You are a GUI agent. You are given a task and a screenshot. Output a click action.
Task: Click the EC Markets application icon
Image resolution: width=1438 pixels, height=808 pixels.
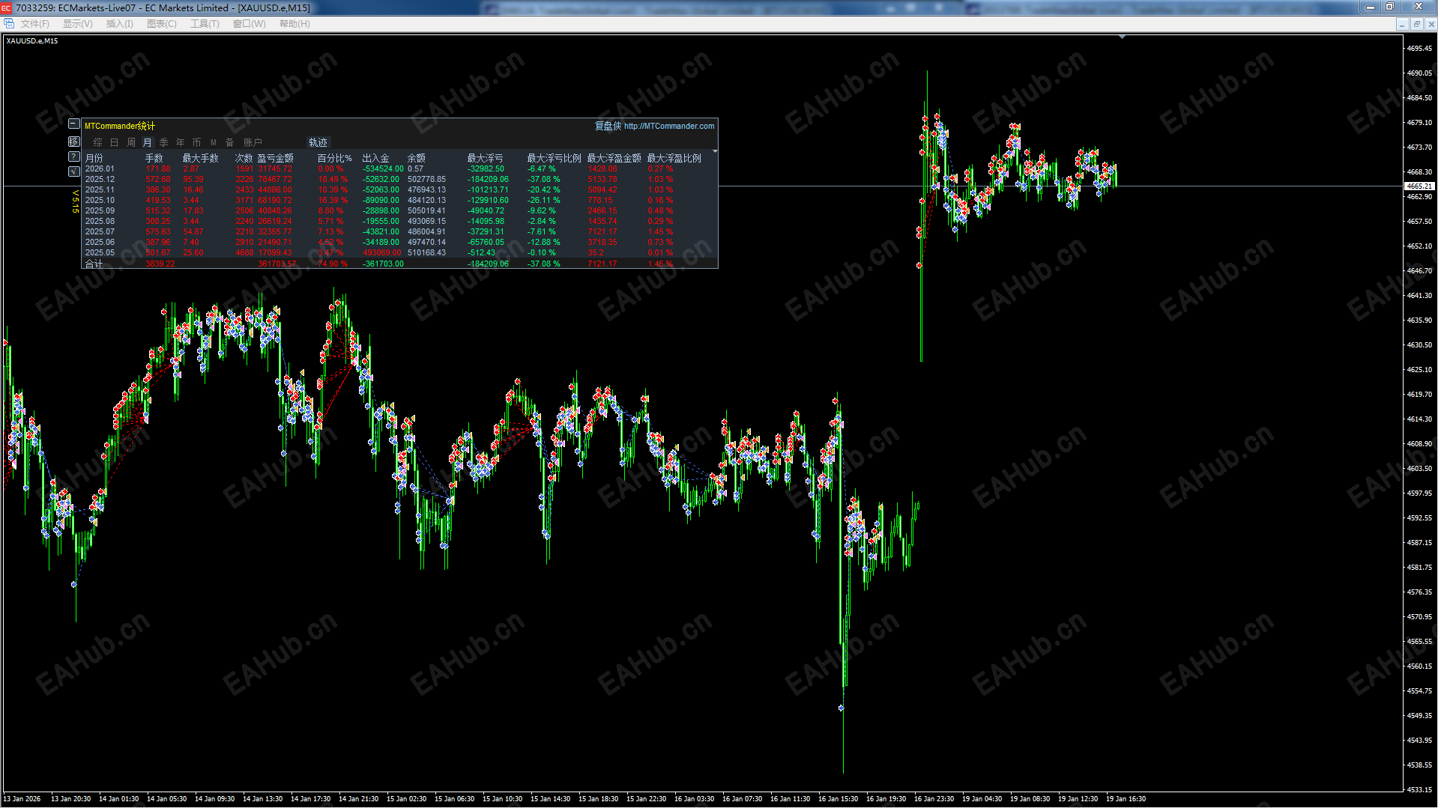[7, 7]
